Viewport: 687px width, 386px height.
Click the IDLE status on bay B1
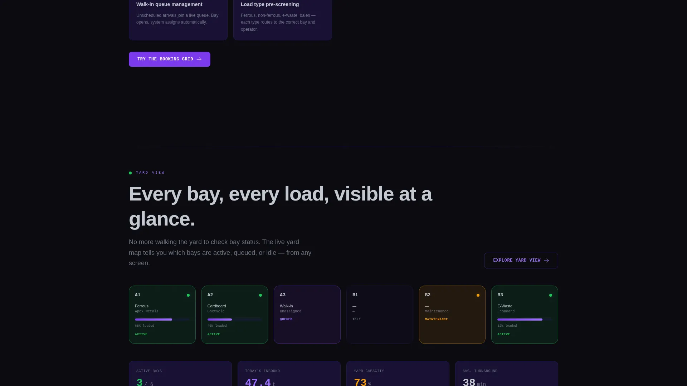[x=357, y=320]
